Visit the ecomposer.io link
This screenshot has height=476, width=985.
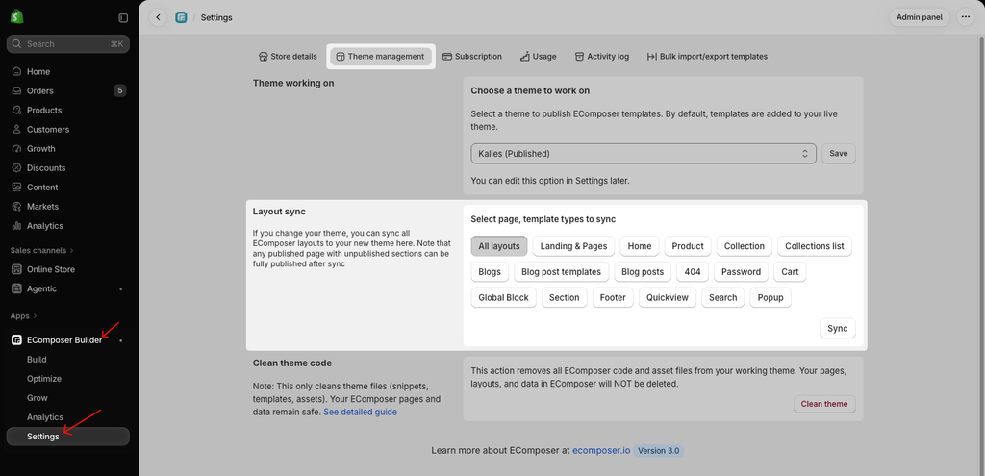pos(601,451)
